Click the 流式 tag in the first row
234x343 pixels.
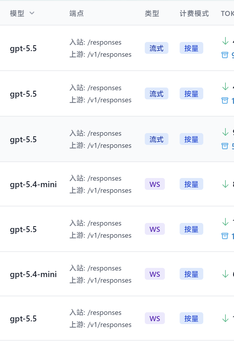tap(156, 48)
